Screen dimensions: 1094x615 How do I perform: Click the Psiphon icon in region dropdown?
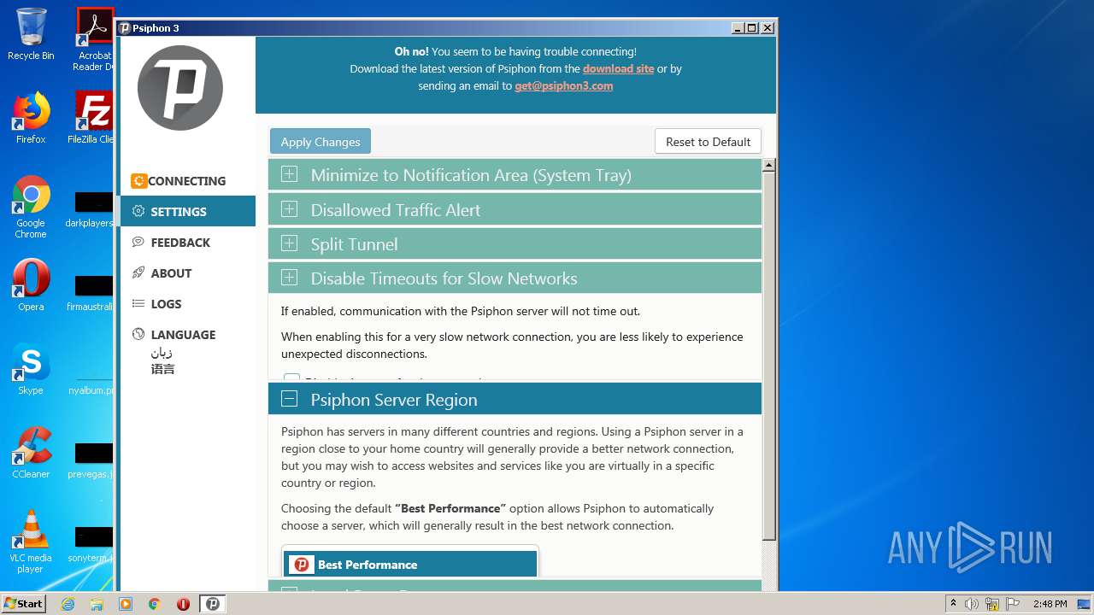click(x=301, y=565)
